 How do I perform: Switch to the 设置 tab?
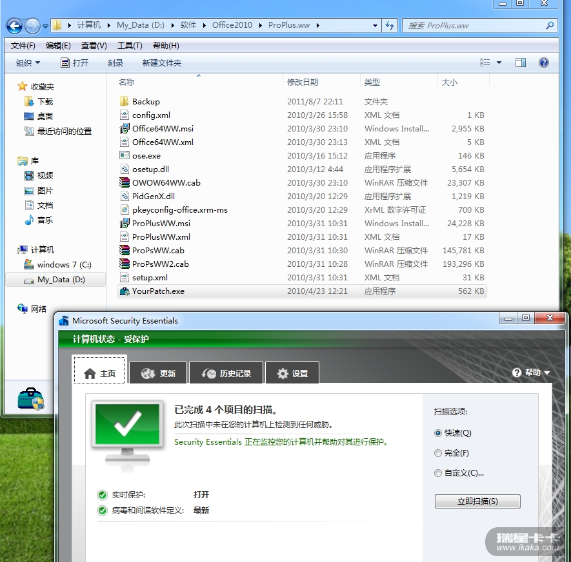292,373
